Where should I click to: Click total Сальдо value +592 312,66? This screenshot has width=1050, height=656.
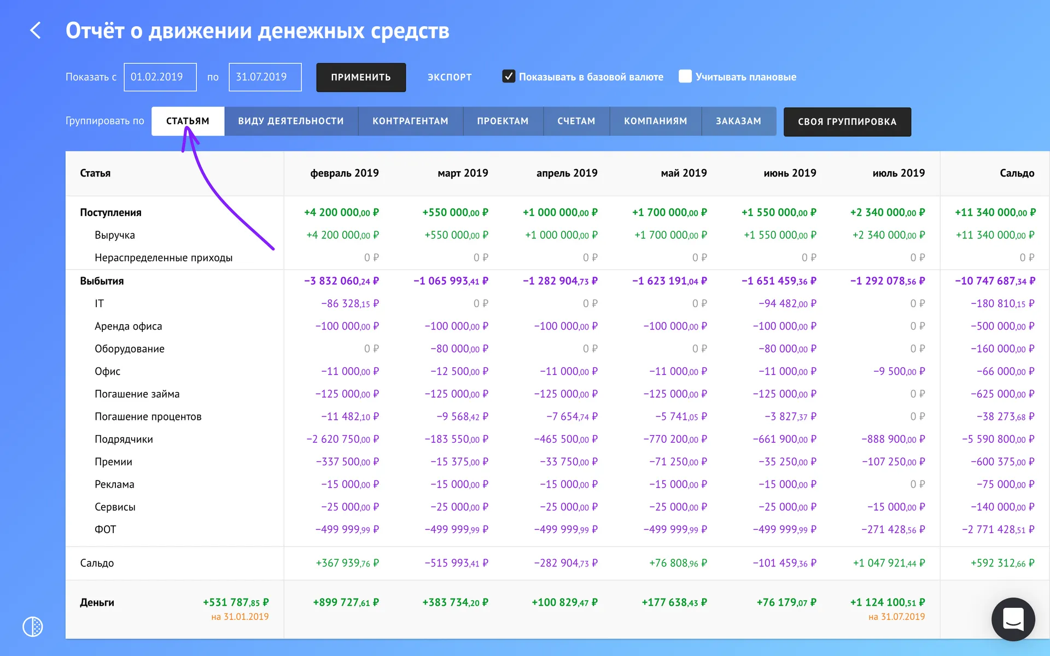coord(1002,563)
